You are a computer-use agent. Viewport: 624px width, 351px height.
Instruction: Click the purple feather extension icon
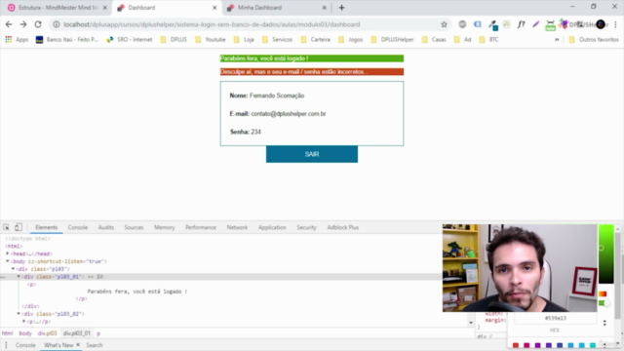pyautogui.click(x=535, y=24)
